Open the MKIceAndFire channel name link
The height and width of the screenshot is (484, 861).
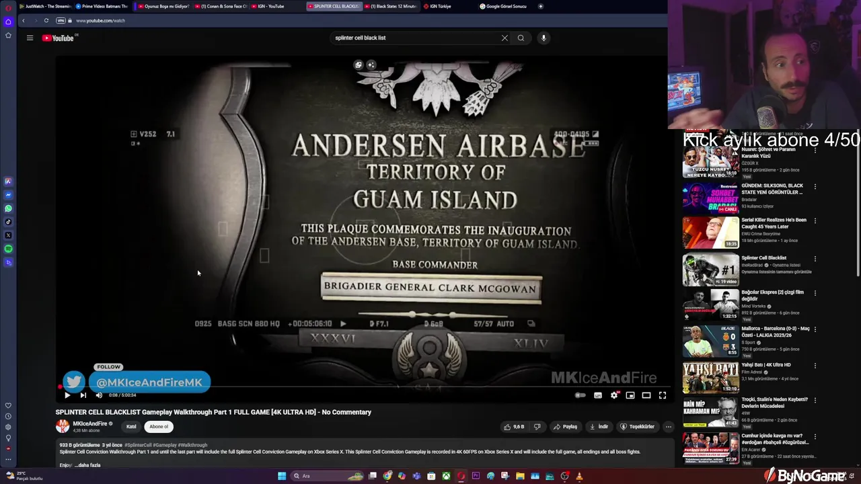point(90,424)
